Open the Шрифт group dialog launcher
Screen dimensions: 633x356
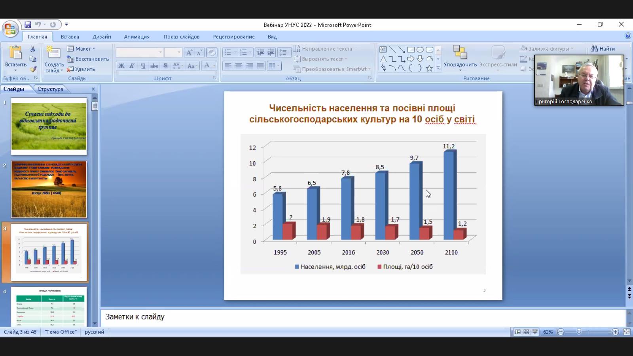215,78
